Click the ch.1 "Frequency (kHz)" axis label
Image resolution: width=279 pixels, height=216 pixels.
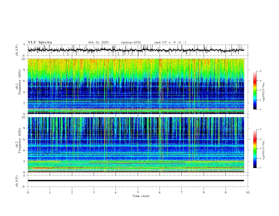pos(20,82)
